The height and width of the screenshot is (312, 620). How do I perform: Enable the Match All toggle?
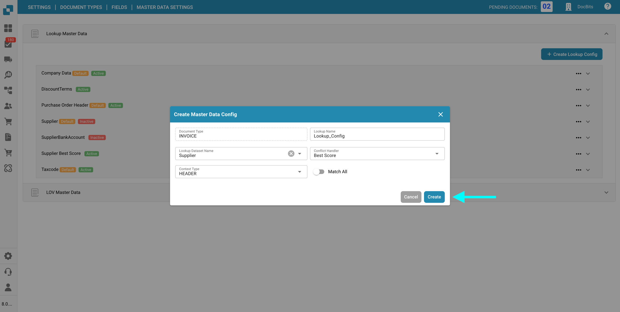(319, 172)
